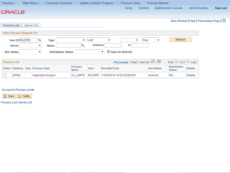This screenshot has height=173, width=230.
Task: Open the Run Status dropdown
Action: (x=30, y=52)
